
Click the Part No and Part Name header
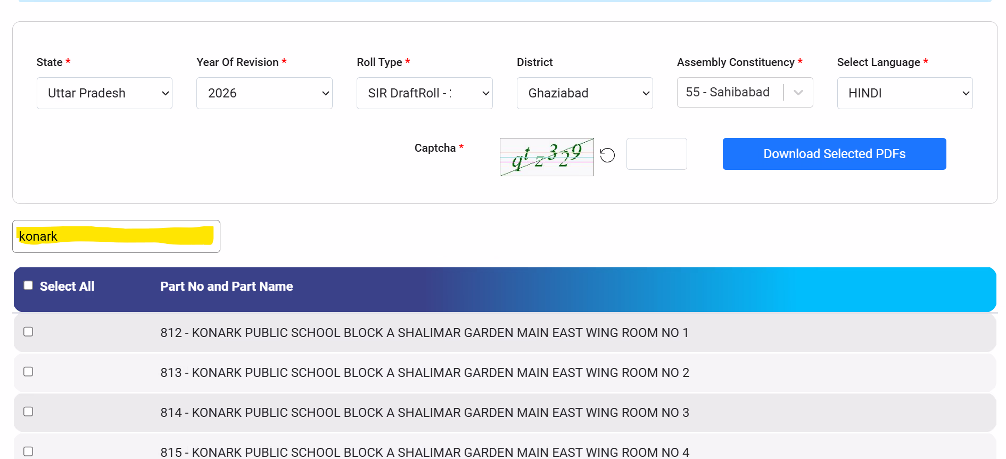pos(226,286)
